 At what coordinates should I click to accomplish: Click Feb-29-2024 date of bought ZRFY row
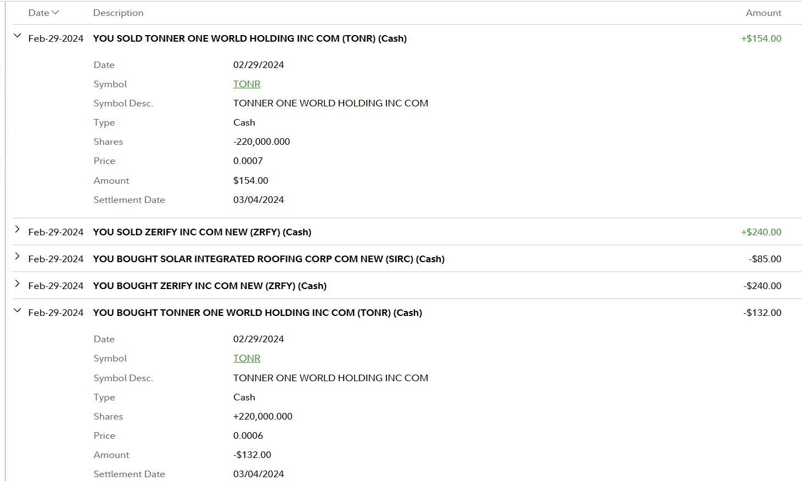click(56, 286)
